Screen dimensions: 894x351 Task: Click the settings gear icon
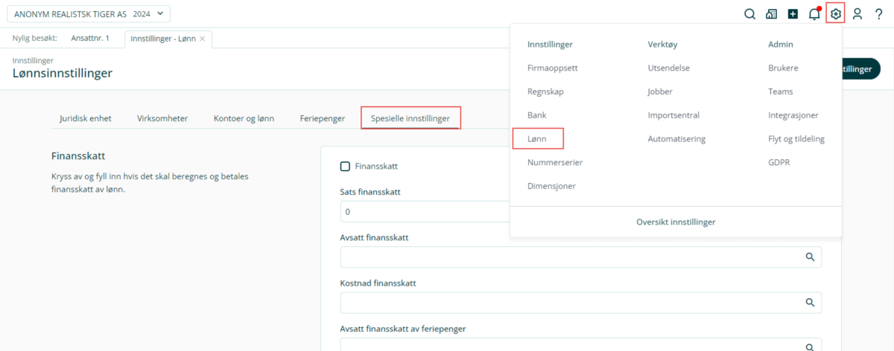pos(836,13)
